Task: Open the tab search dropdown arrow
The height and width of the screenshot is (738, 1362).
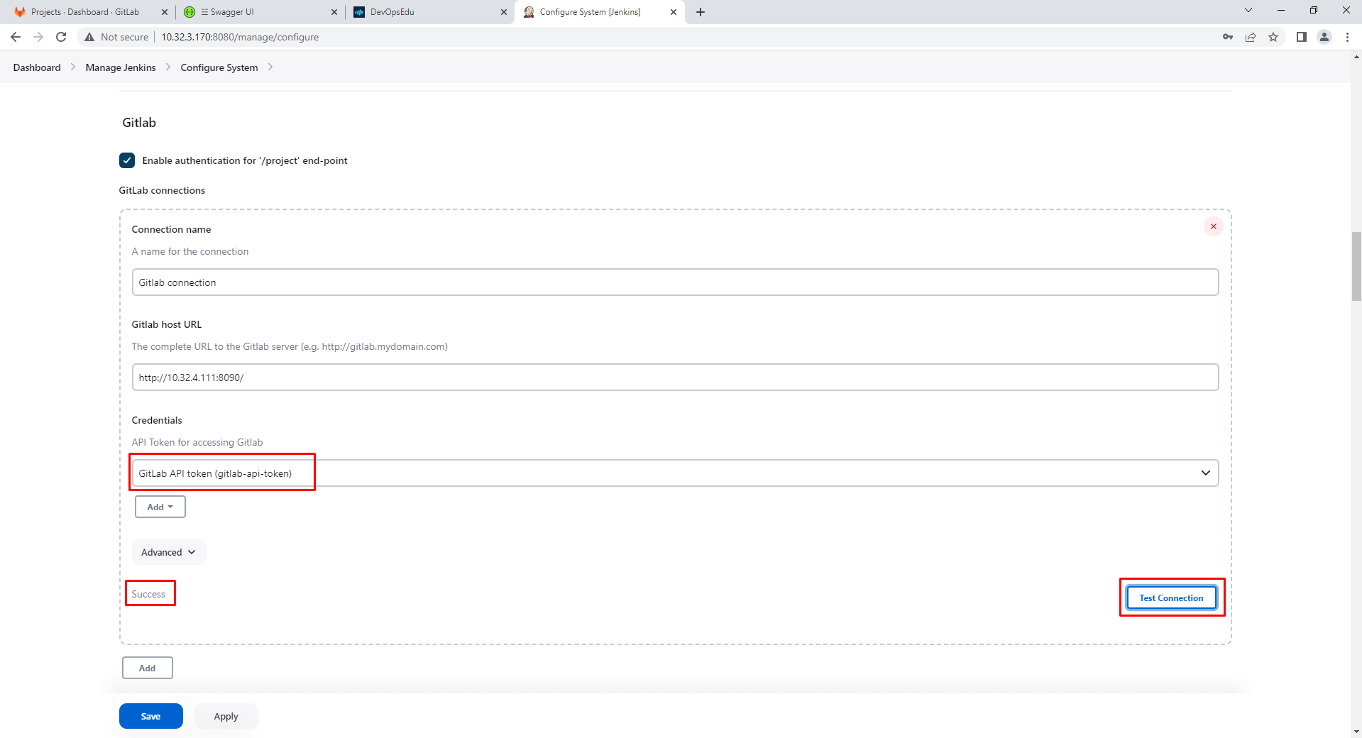Action: pos(1248,10)
